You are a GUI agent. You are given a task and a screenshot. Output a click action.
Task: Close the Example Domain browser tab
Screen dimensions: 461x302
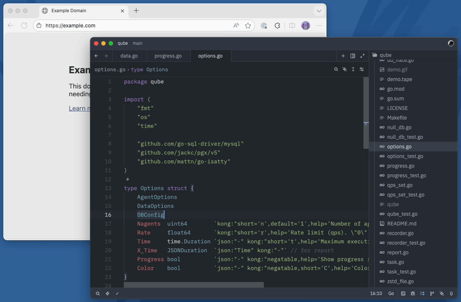[x=122, y=11]
